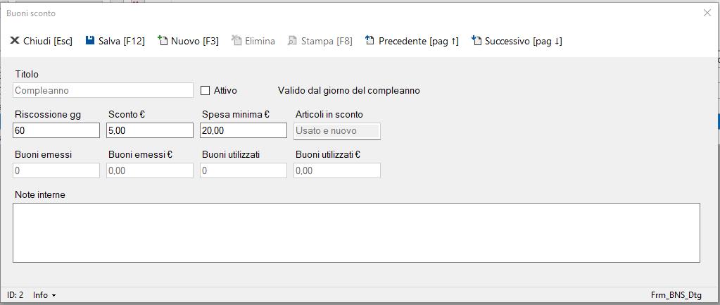Screen dimensions: 720x305
Task: Close the Buoni sconto window
Action: 707,13
